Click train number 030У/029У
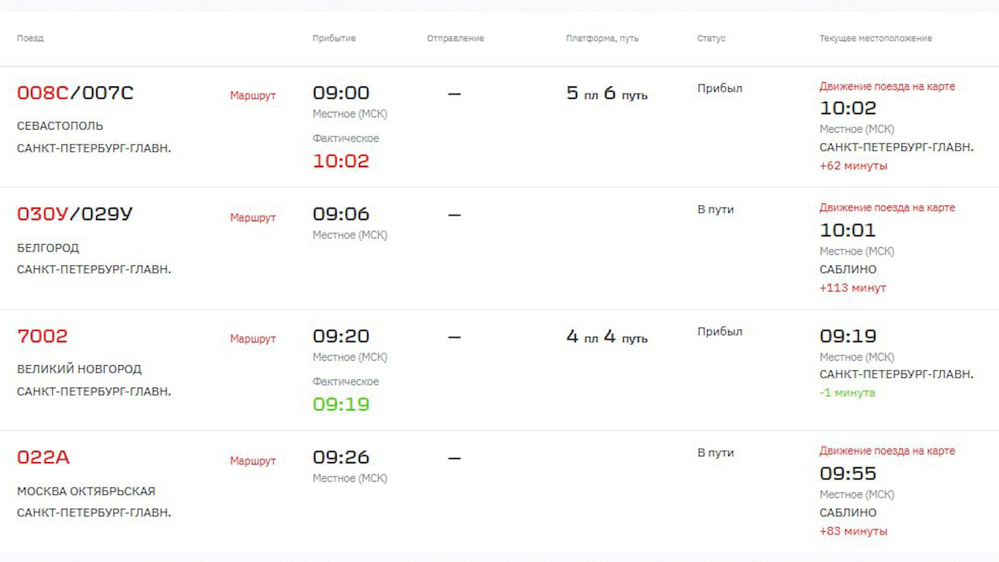 (x=75, y=214)
